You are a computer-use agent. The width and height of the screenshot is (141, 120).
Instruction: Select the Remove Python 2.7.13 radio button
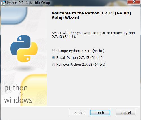54,64
